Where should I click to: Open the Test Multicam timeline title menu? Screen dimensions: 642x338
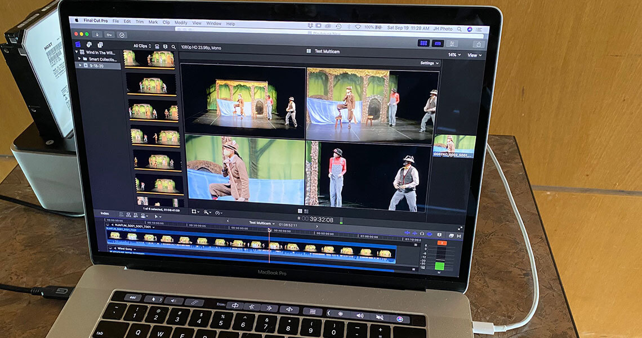click(x=262, y=223)
